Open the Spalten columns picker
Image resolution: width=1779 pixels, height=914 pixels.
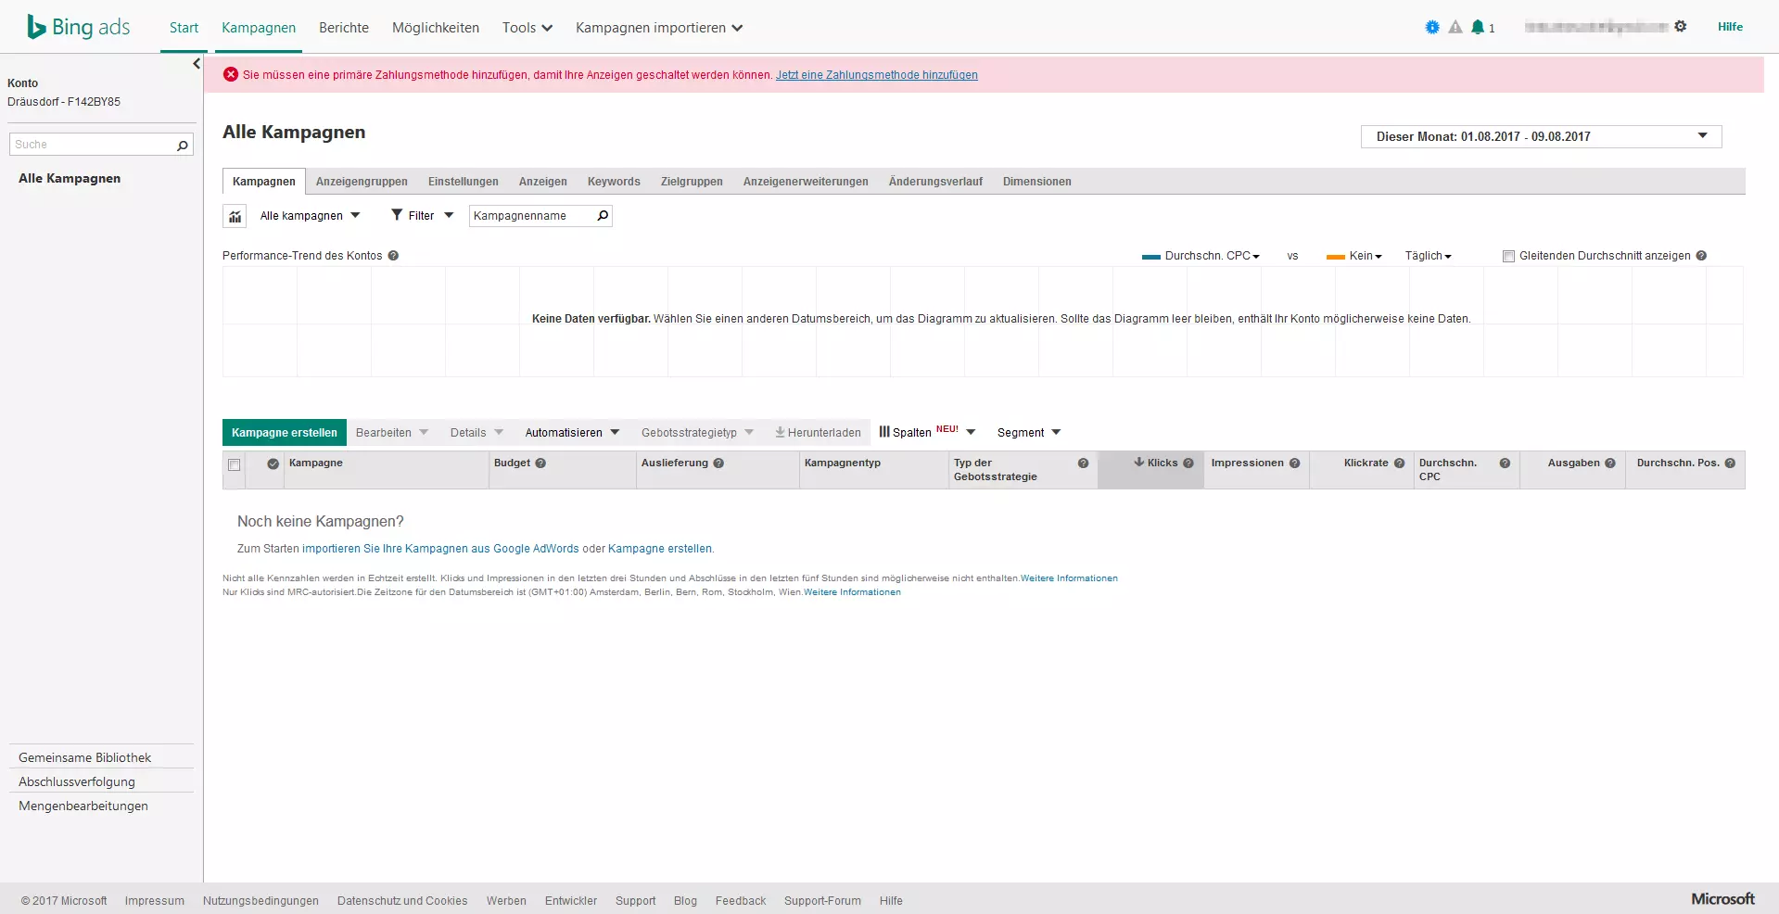point(927,432)
